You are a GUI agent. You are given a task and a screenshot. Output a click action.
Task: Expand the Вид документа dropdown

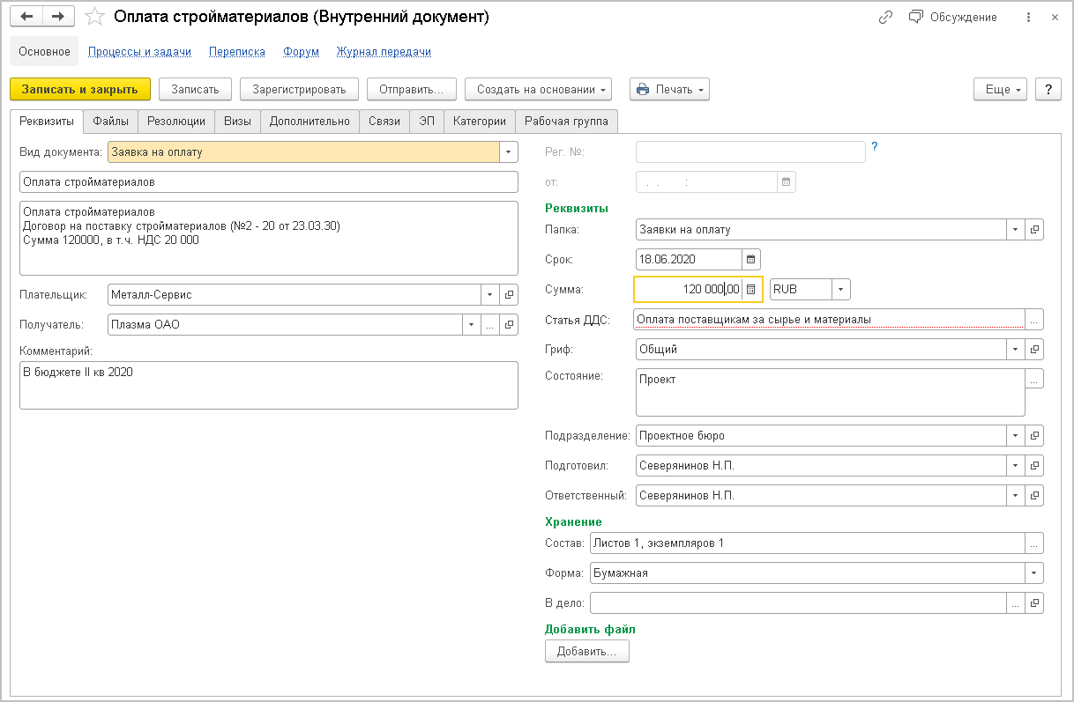coord(509,152)
